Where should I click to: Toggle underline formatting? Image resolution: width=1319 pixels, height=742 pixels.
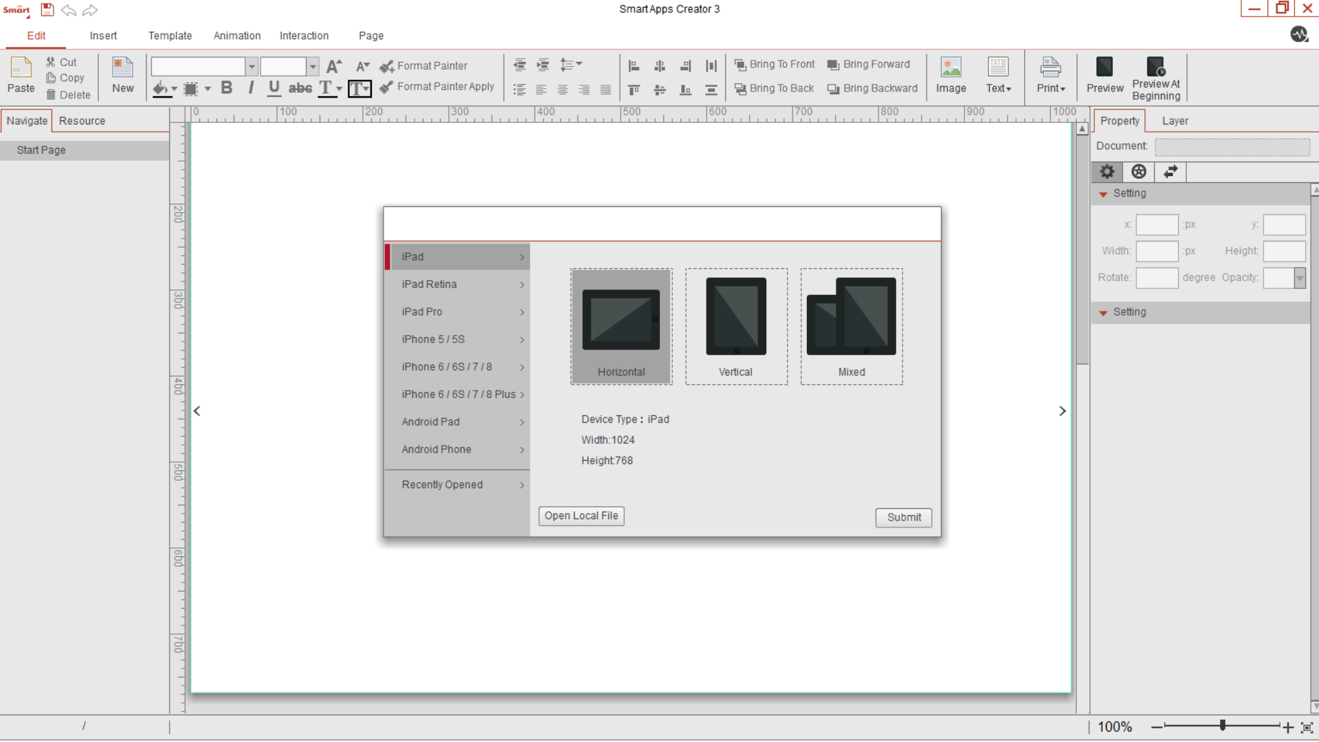(274, 88)
